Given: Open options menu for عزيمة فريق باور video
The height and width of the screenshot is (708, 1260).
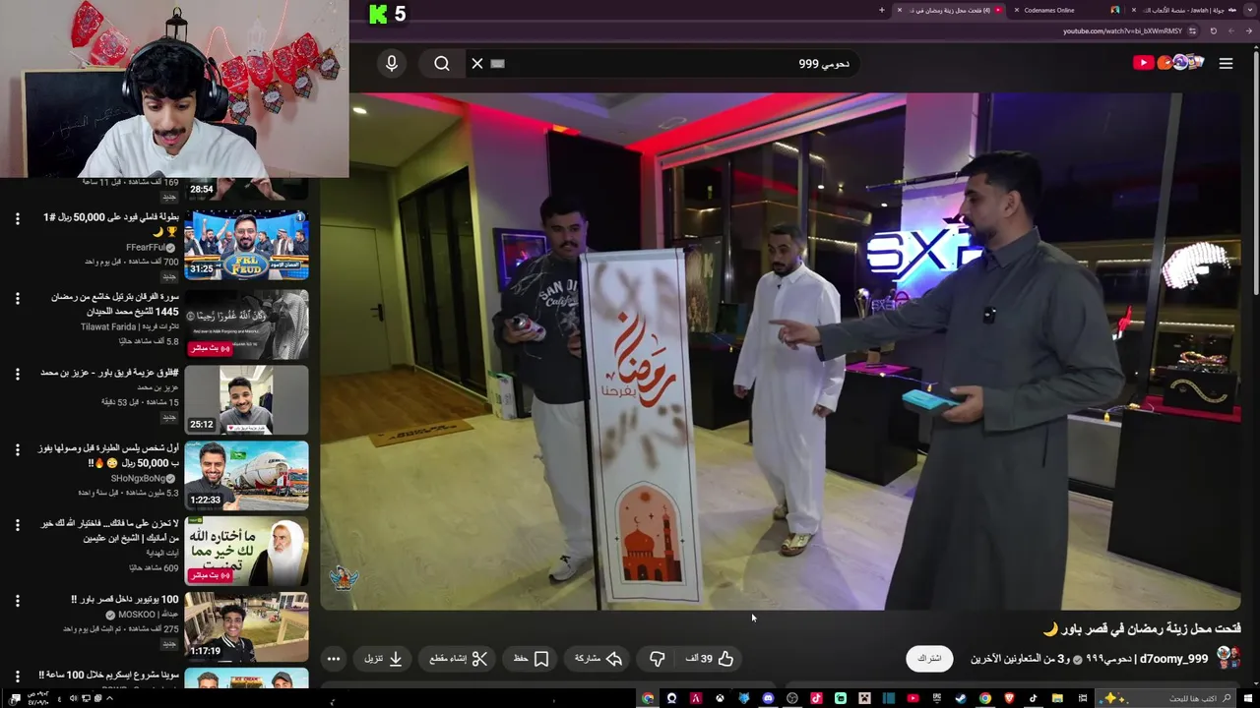Looking at the screenshot, I should [x=17, y=374].
